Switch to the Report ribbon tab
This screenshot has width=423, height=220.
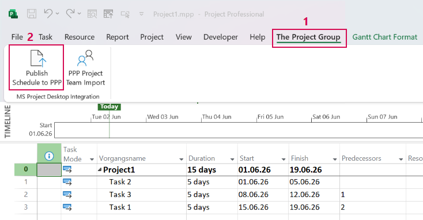(118, 37)
